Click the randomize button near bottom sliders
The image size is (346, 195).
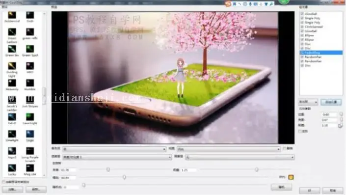click(x=282, y=187)
